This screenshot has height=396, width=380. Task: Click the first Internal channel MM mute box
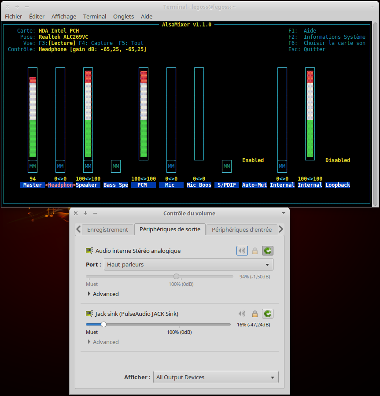282,167
